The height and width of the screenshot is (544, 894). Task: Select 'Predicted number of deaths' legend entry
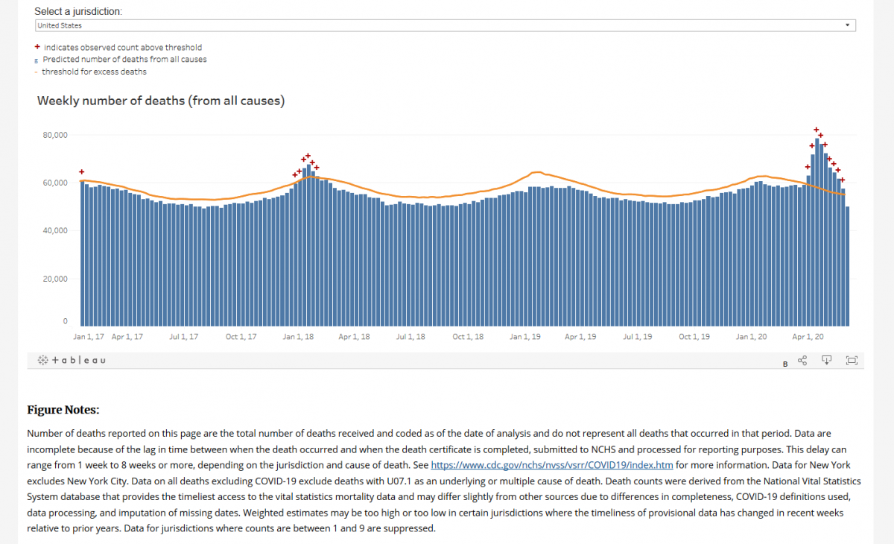click(x=124, y=59)
